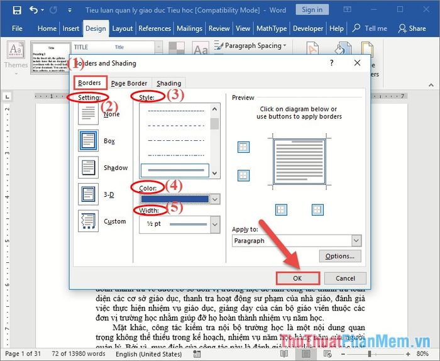The width and height of the screenshot is (440, 361).
Task: Click the Share button
Action: (x=412, y=28)
